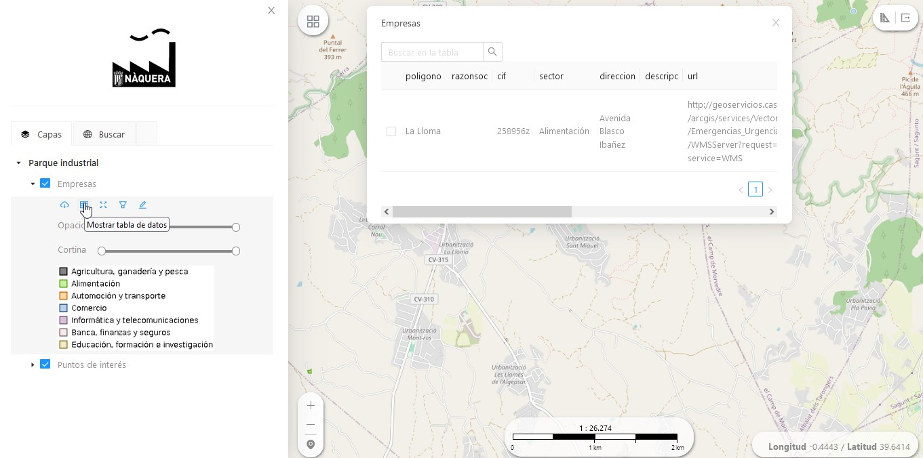
Task: Collapse the Empresas layer details
Action: pyautogui.click(x=33, y=184)
